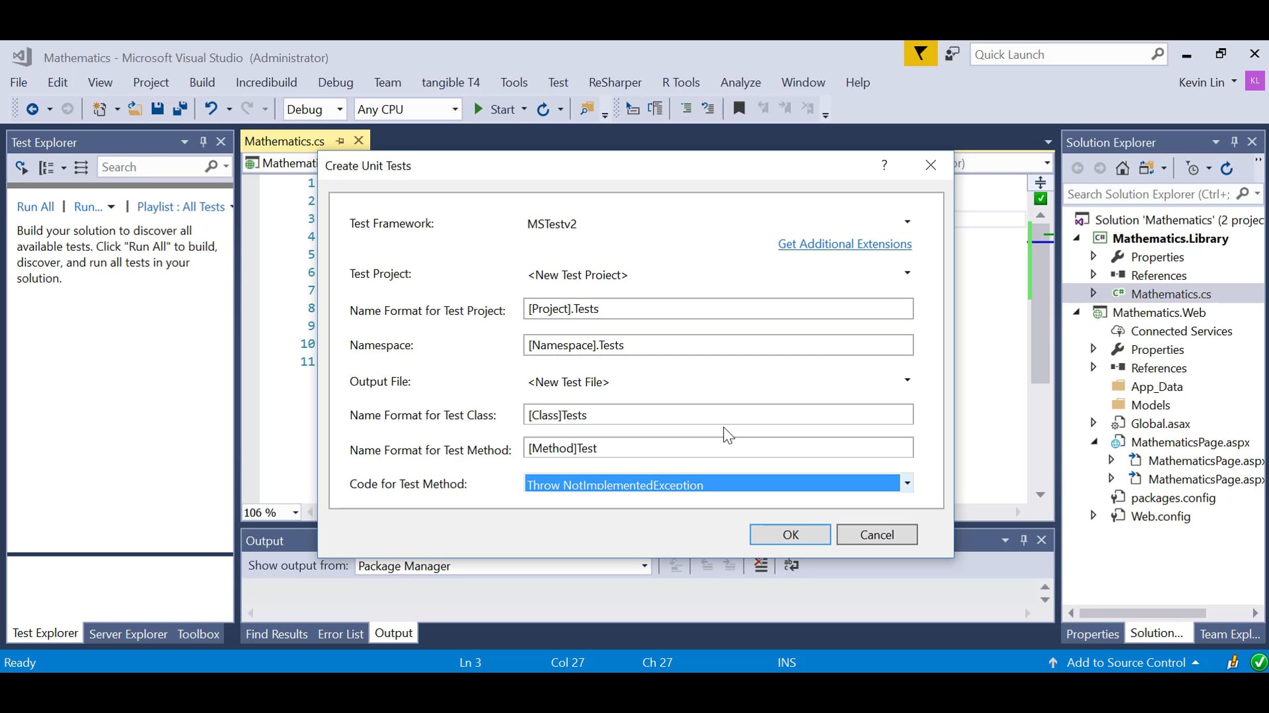Click the Get Additional Extensions link
The width and height of the screenshot is (1269, 713).
coord(844,244)
